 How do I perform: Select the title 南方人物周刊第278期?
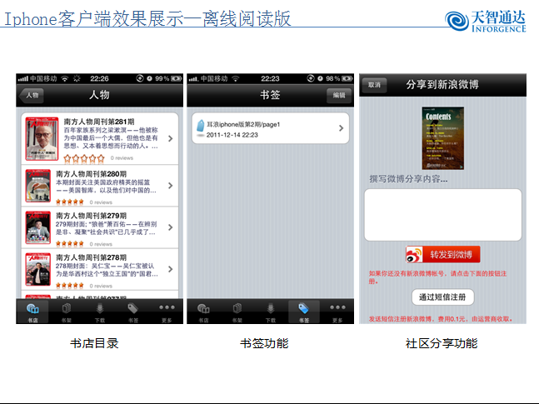click(91, 257)
